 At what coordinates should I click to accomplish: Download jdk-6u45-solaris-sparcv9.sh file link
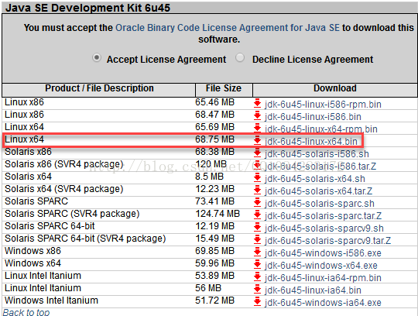click(324, 228)
